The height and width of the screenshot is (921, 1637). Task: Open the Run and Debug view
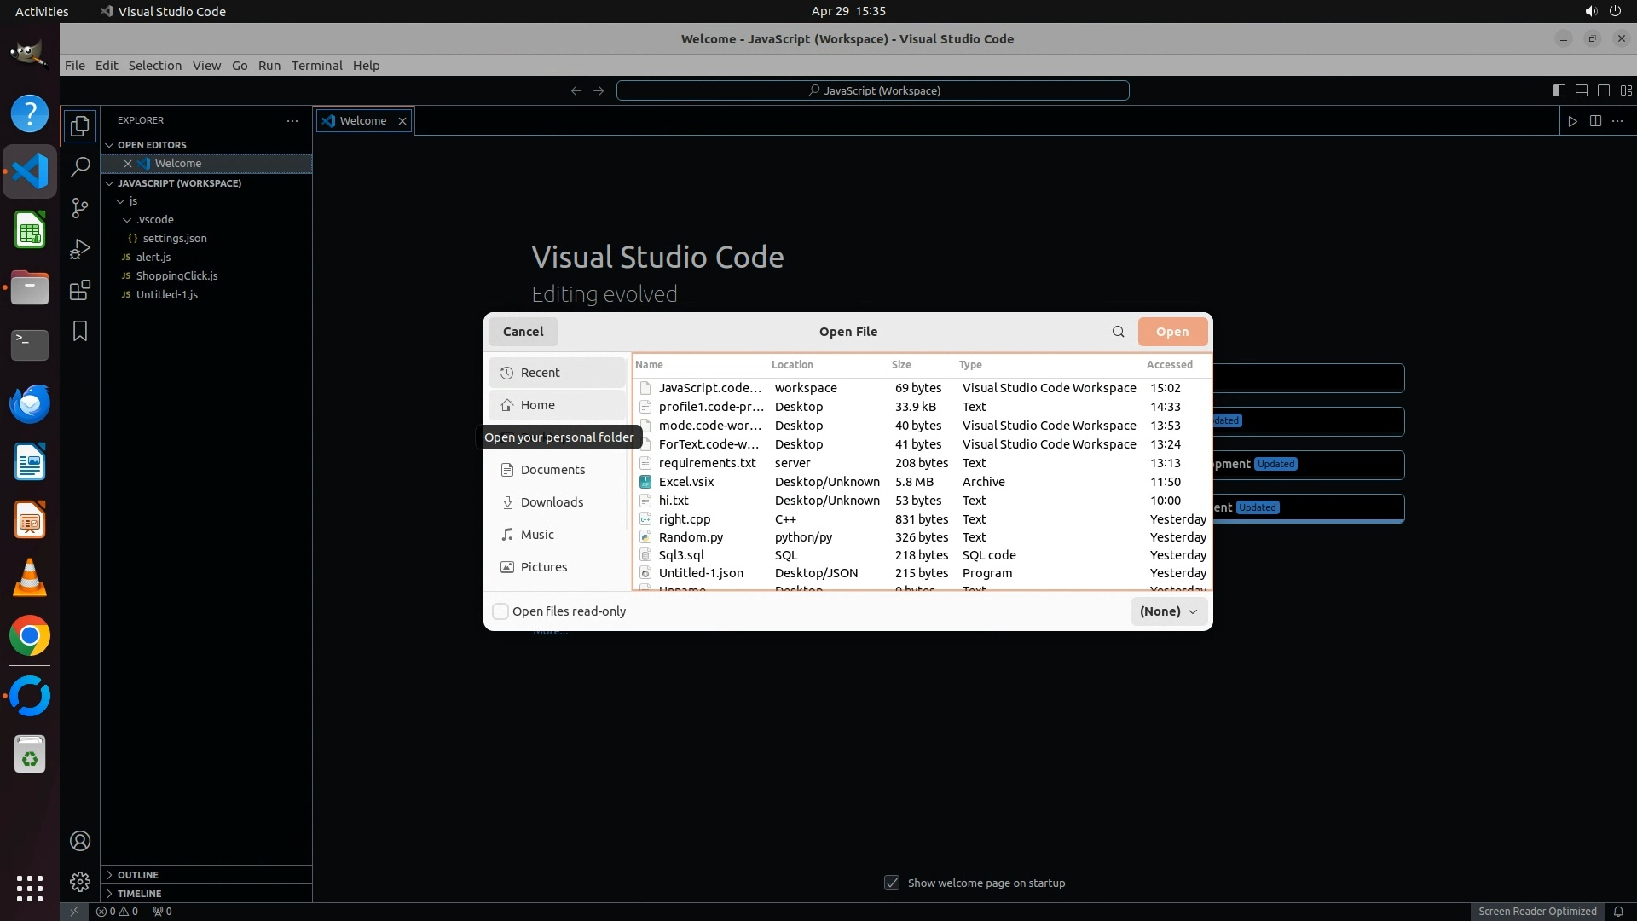coord(79,249)
